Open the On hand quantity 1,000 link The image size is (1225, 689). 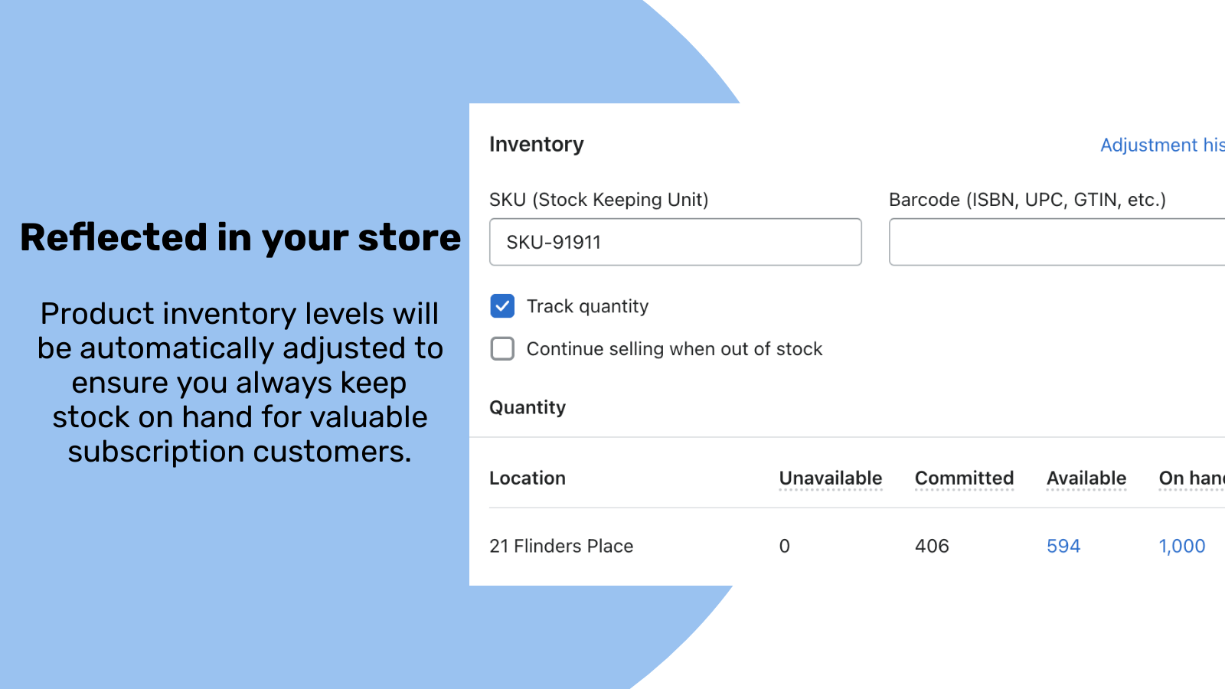(x=1181, y=546)
